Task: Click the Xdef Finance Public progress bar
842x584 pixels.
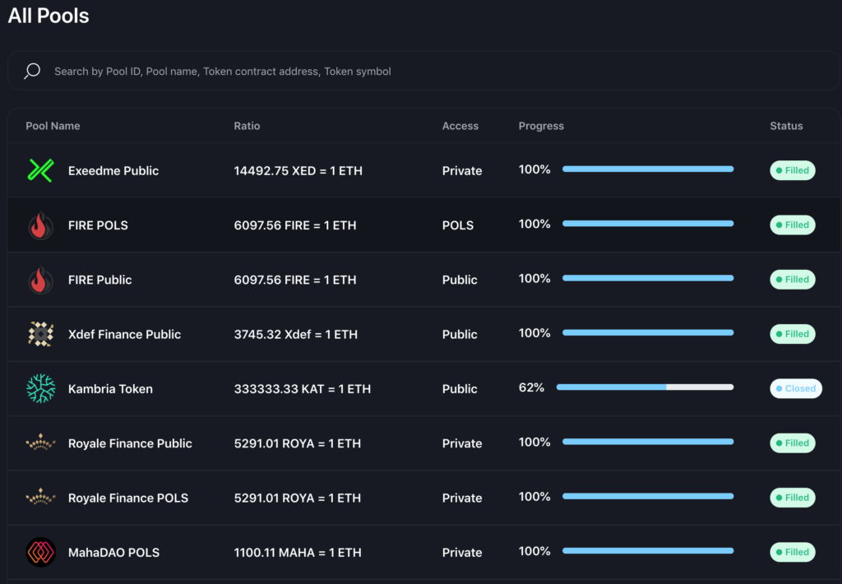Action: click(648, 332)
